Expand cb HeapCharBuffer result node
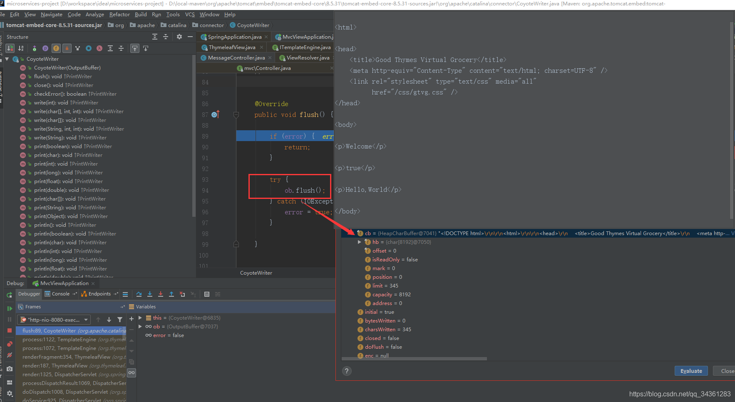This screenshot has width=735, height=402. click(x=353, y=233)
